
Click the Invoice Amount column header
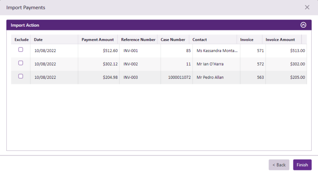click(282, 39)
